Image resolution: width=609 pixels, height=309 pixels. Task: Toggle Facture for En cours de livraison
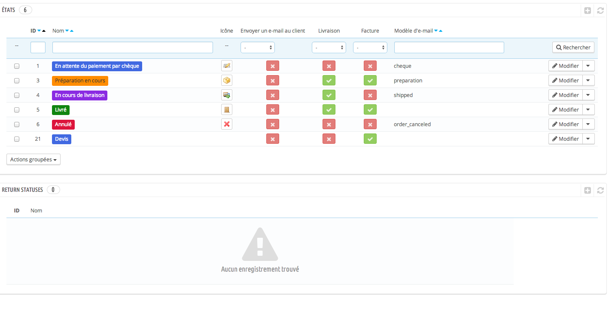pos(370,95)
